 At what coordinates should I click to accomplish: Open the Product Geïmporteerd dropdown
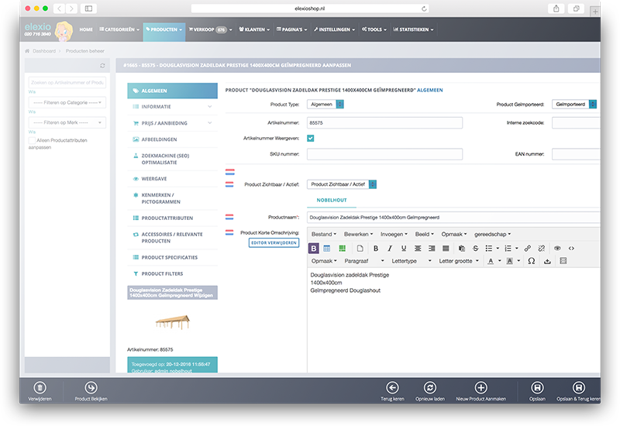pyautogui.click(x=574, y=105)
